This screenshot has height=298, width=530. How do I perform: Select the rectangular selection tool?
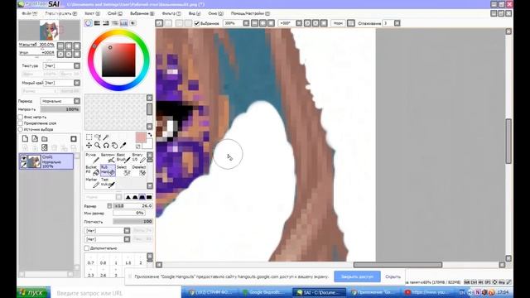[x=89, y=137]
